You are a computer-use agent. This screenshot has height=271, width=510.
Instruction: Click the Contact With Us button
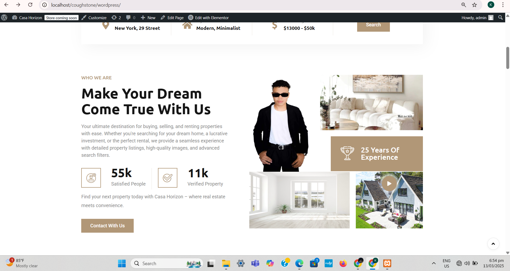point(107,226)
